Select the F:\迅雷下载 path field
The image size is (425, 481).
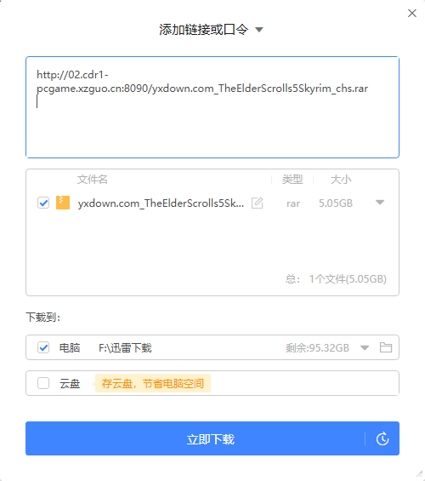click(125, 348)
